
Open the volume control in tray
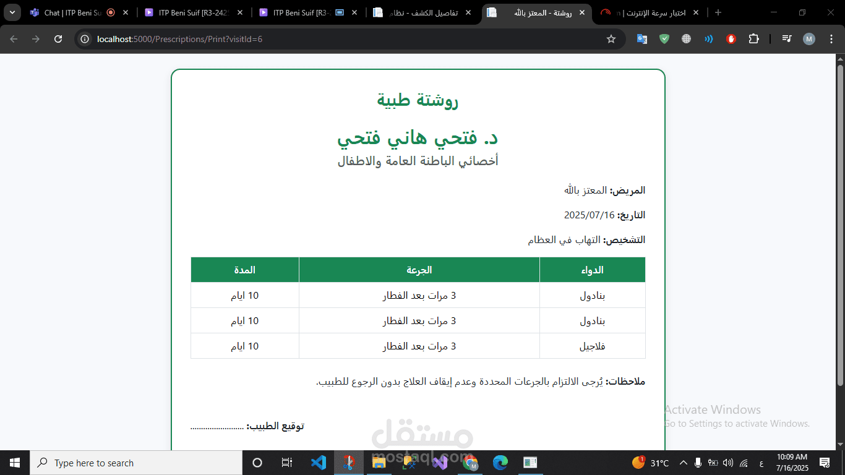coord(728,463)
